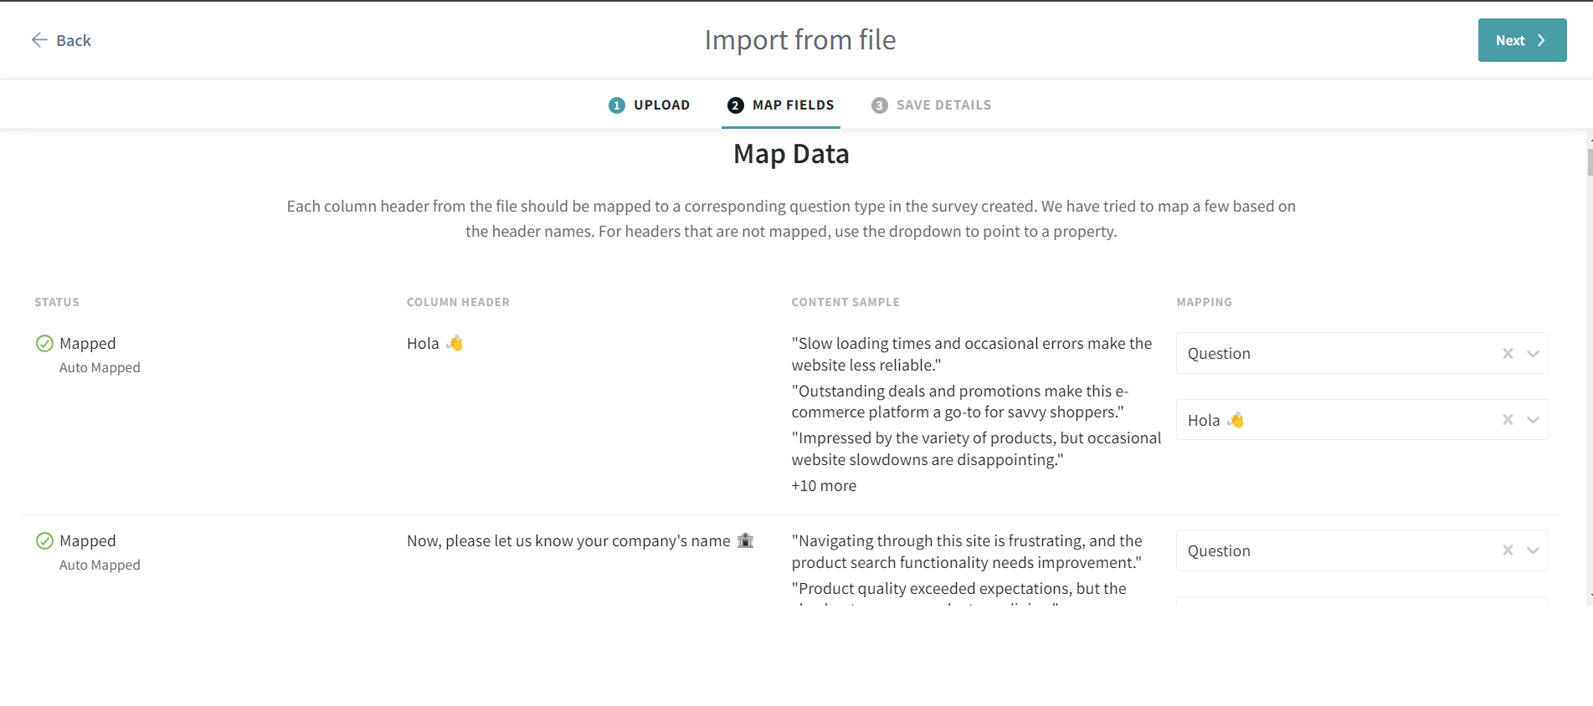
Task: Click the step 3 Save Details badge
Action: (879, 105)
